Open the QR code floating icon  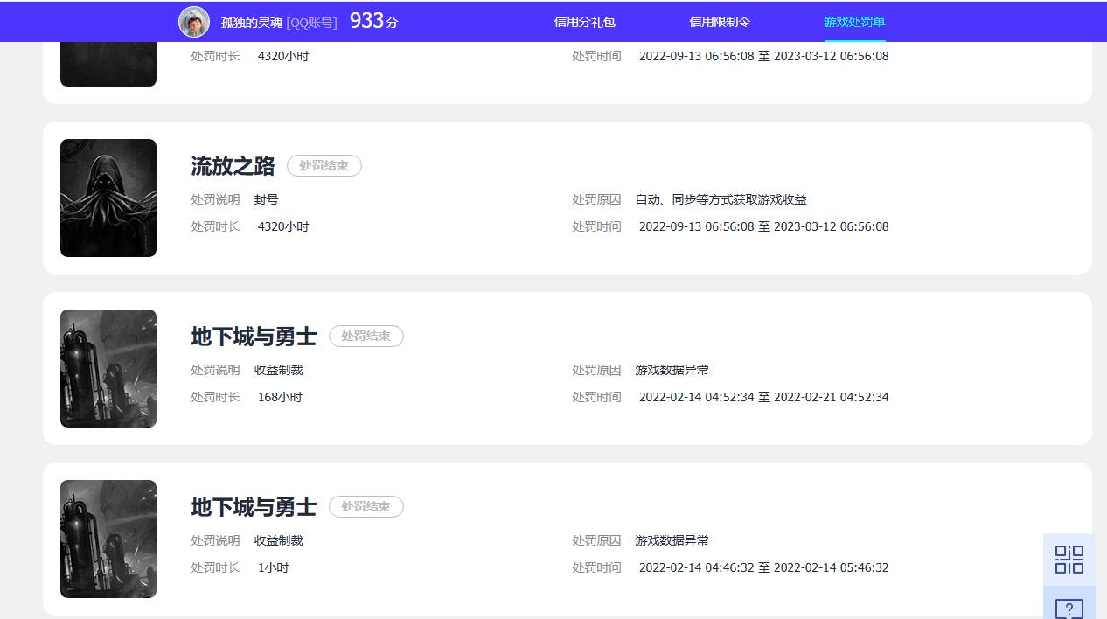click(x=1069, y=560)
